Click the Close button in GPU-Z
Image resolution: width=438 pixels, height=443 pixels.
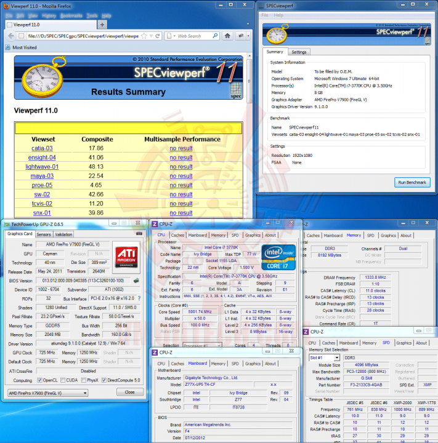pyautogui.click(x=130, y=392)
